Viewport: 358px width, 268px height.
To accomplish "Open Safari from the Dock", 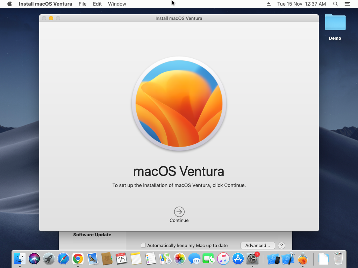I will point(63,259).
